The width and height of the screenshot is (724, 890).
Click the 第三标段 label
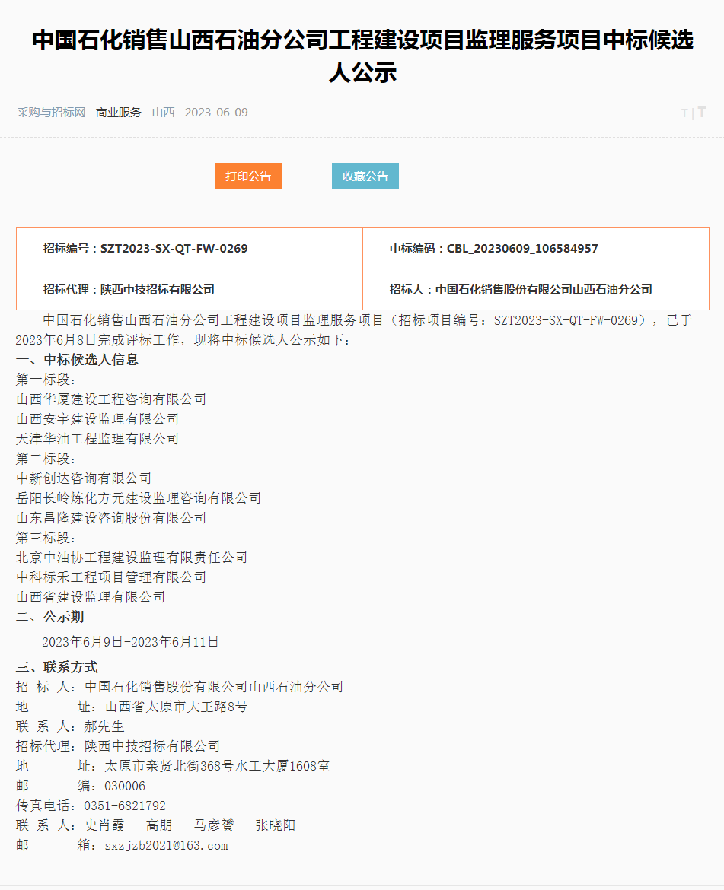tap(46, 538)
